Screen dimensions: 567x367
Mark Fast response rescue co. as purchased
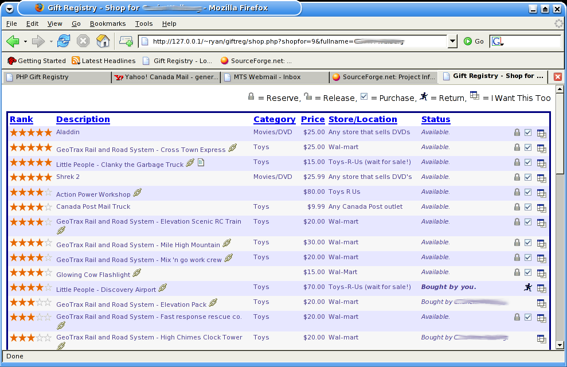[528, 317]
